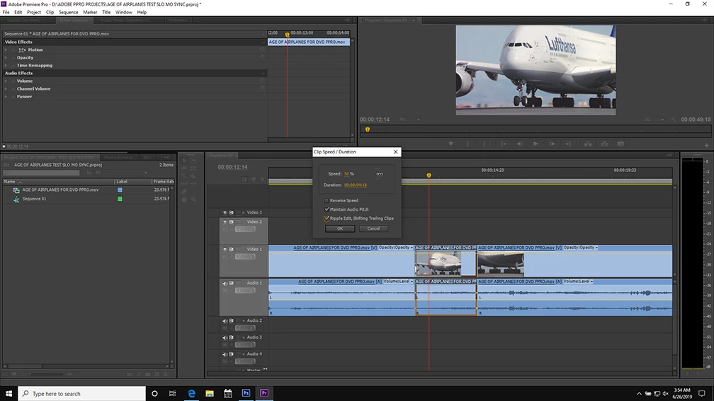
Task: Click the Speed 50 % value
Action: pos(348,174)
